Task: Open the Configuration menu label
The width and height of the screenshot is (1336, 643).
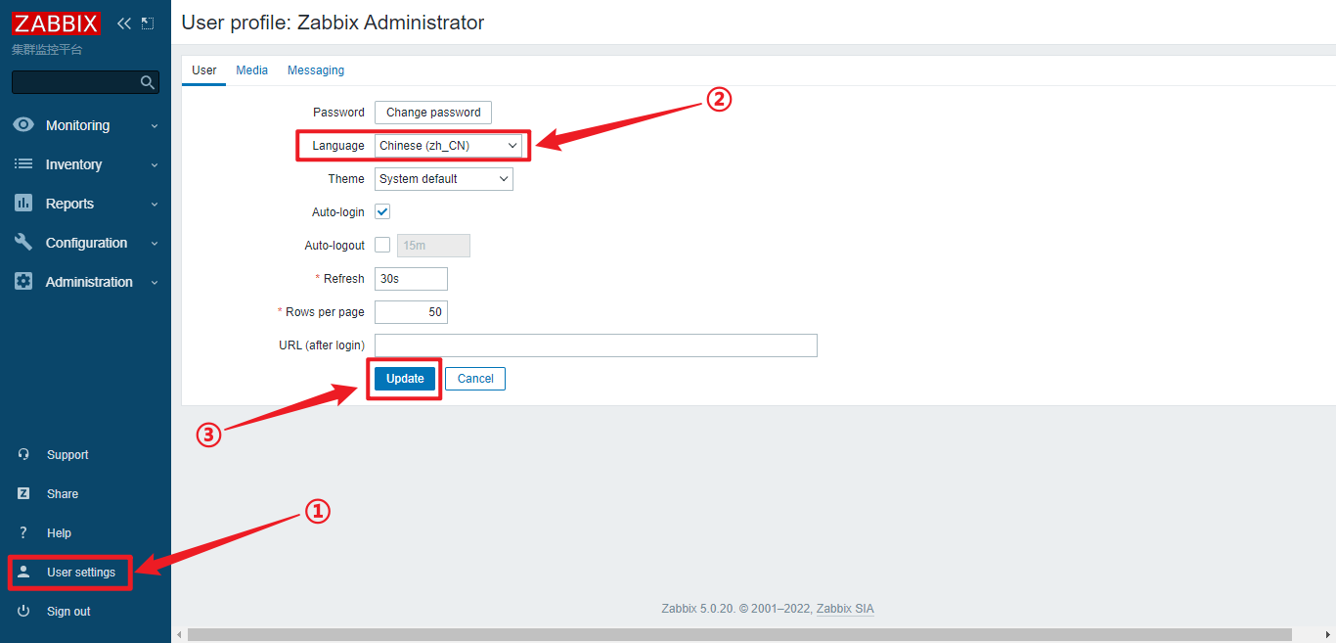Action: [x=87, y=243]
